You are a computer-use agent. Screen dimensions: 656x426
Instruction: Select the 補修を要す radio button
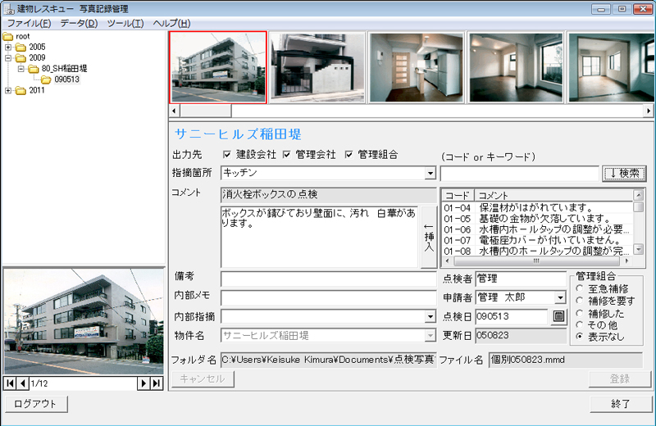(579, 301)
